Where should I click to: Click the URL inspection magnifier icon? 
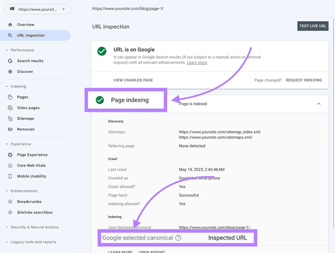coord(11,35)
